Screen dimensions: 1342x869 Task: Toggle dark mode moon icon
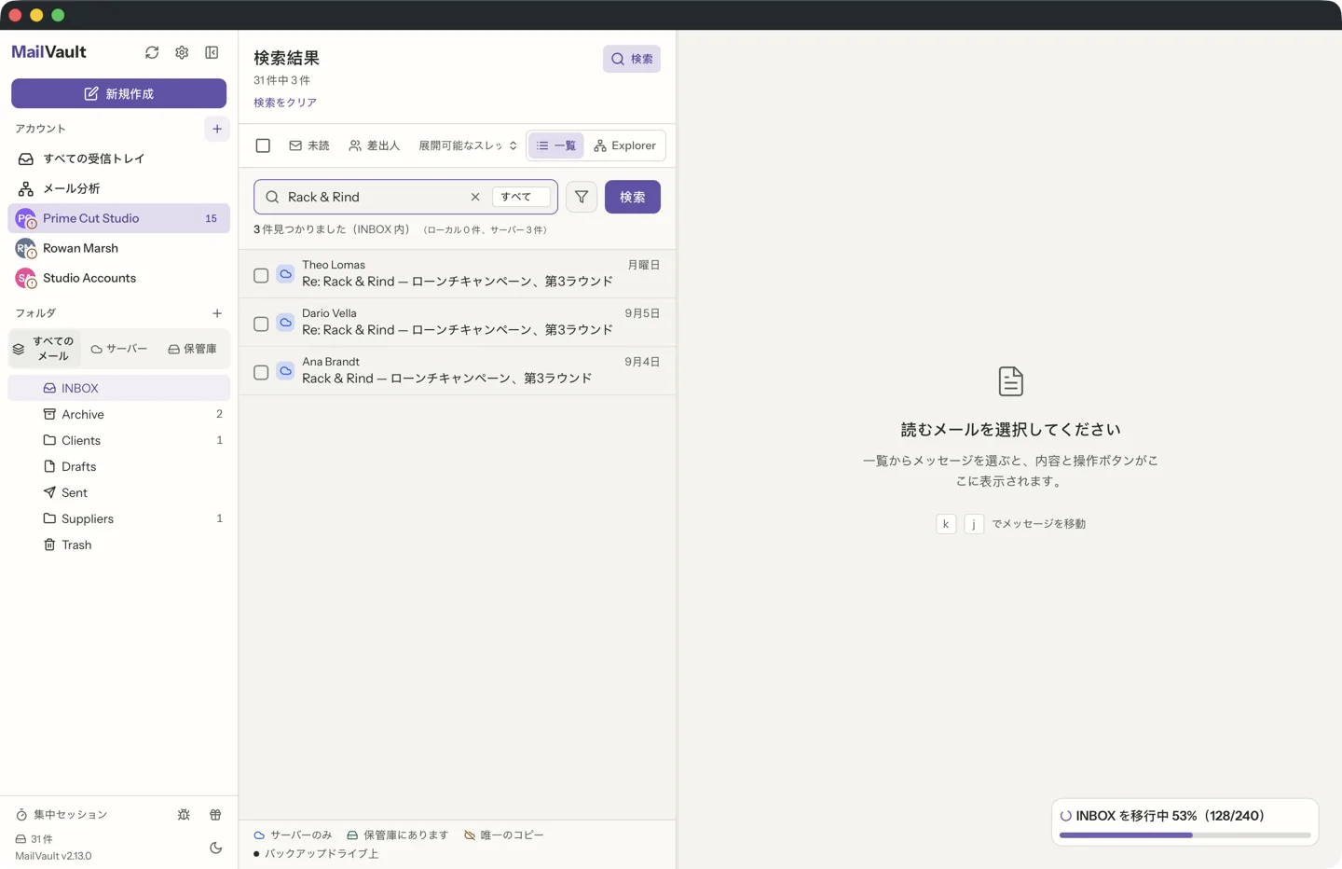click(x=215, y=848)
